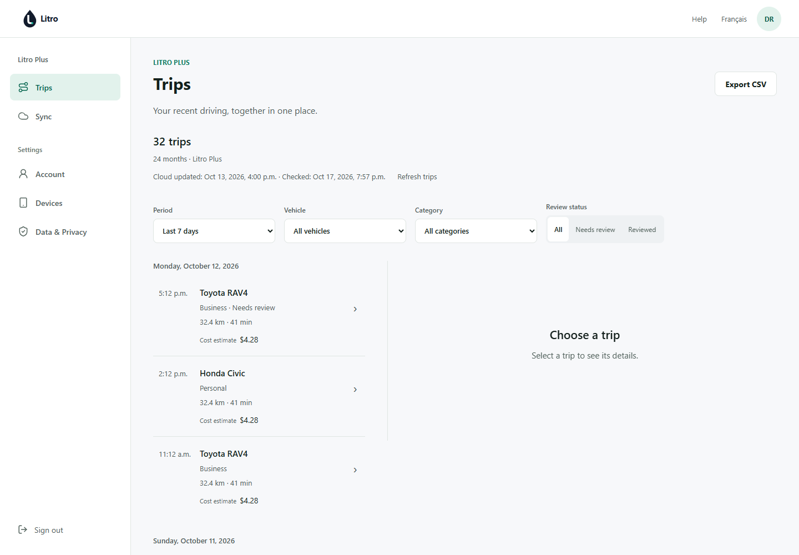
Task: Expand the 11:12 a.m. Toyota RAV4 trip chevron
Action: (x=355, y=470)
